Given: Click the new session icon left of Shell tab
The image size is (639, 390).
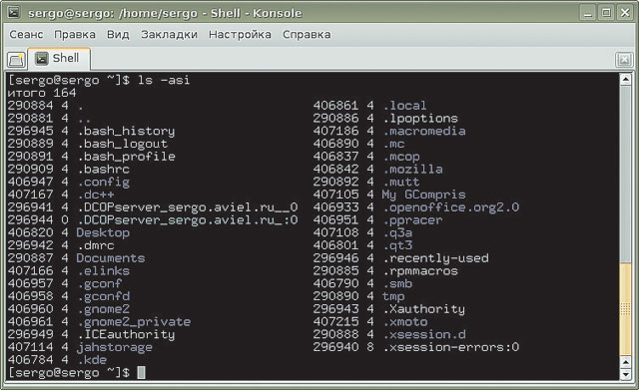Looking at the screenshot, I should [x=16, y=60].
